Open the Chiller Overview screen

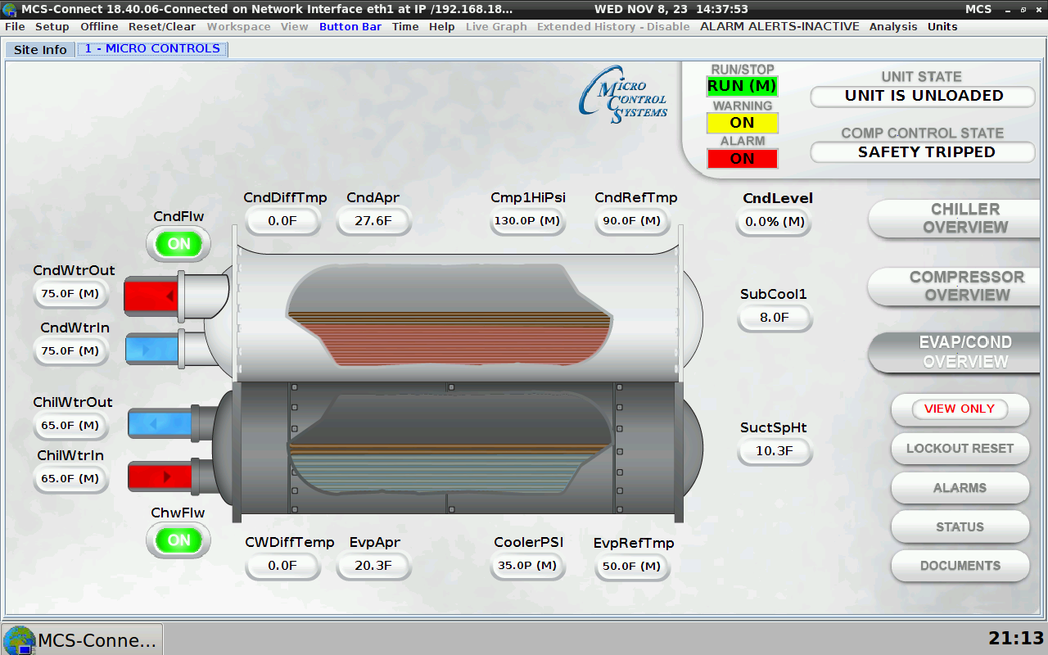(964, 219)
